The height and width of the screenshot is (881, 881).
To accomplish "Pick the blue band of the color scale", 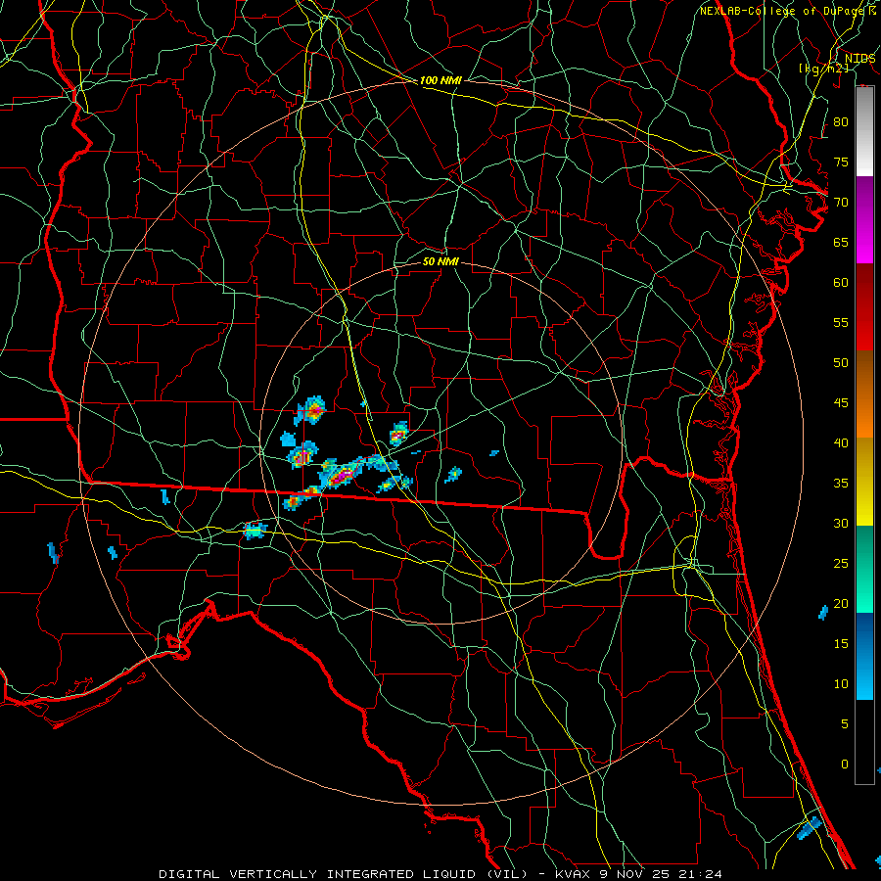I will [864, 656].
